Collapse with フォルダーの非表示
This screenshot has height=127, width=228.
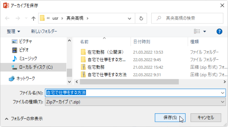pos(24,119)
